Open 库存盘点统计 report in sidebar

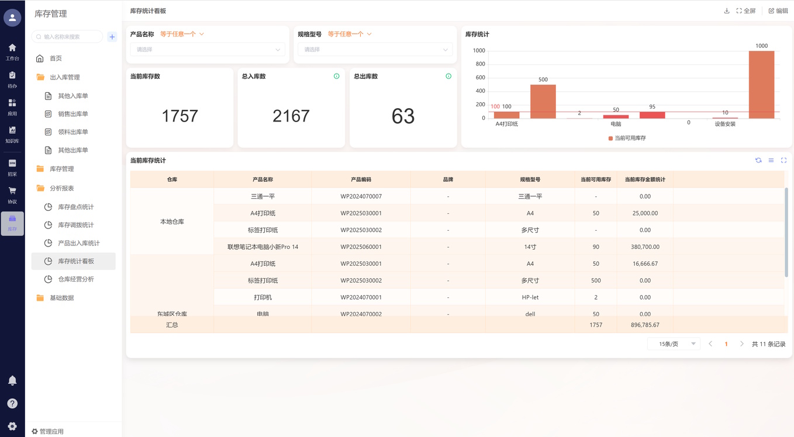click(75, 207)
